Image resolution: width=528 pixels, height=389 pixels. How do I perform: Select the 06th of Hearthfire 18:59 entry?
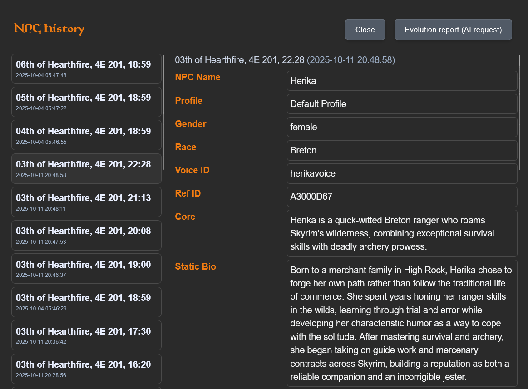(86, 69)
